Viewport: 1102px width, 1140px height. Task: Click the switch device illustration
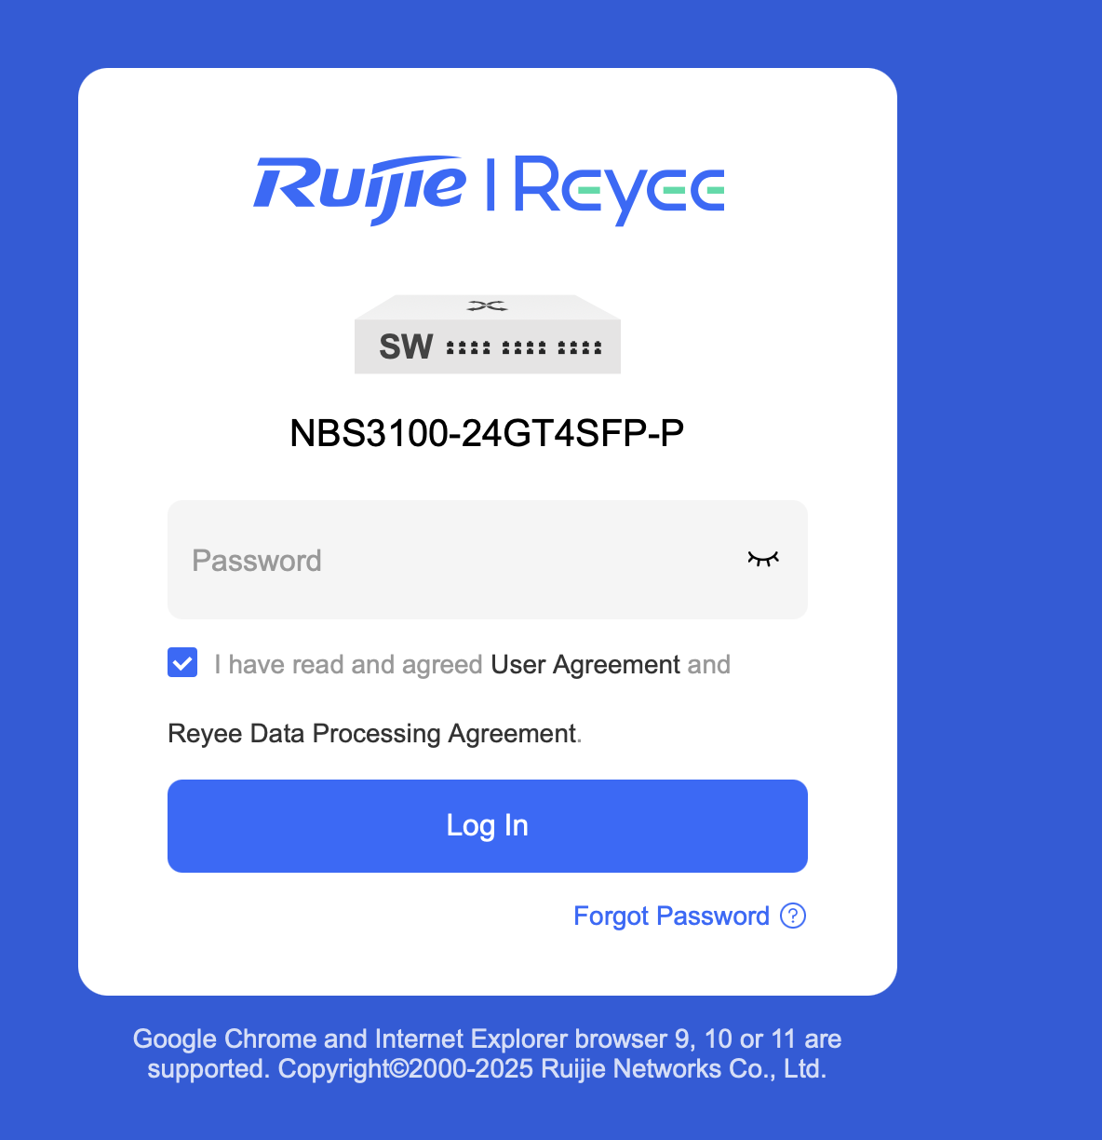point(488,334)
